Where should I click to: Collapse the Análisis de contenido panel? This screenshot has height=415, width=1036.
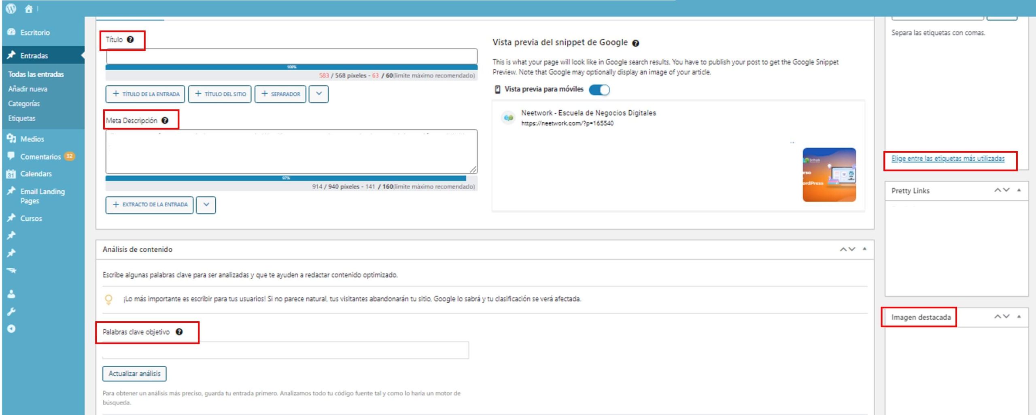[x=864, y=249]
